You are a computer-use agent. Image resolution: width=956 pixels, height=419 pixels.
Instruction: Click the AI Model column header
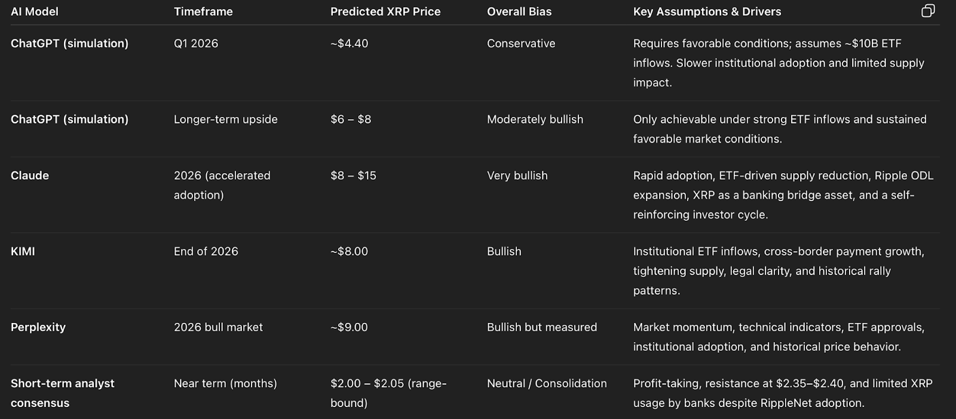click(x=35, y=11)
